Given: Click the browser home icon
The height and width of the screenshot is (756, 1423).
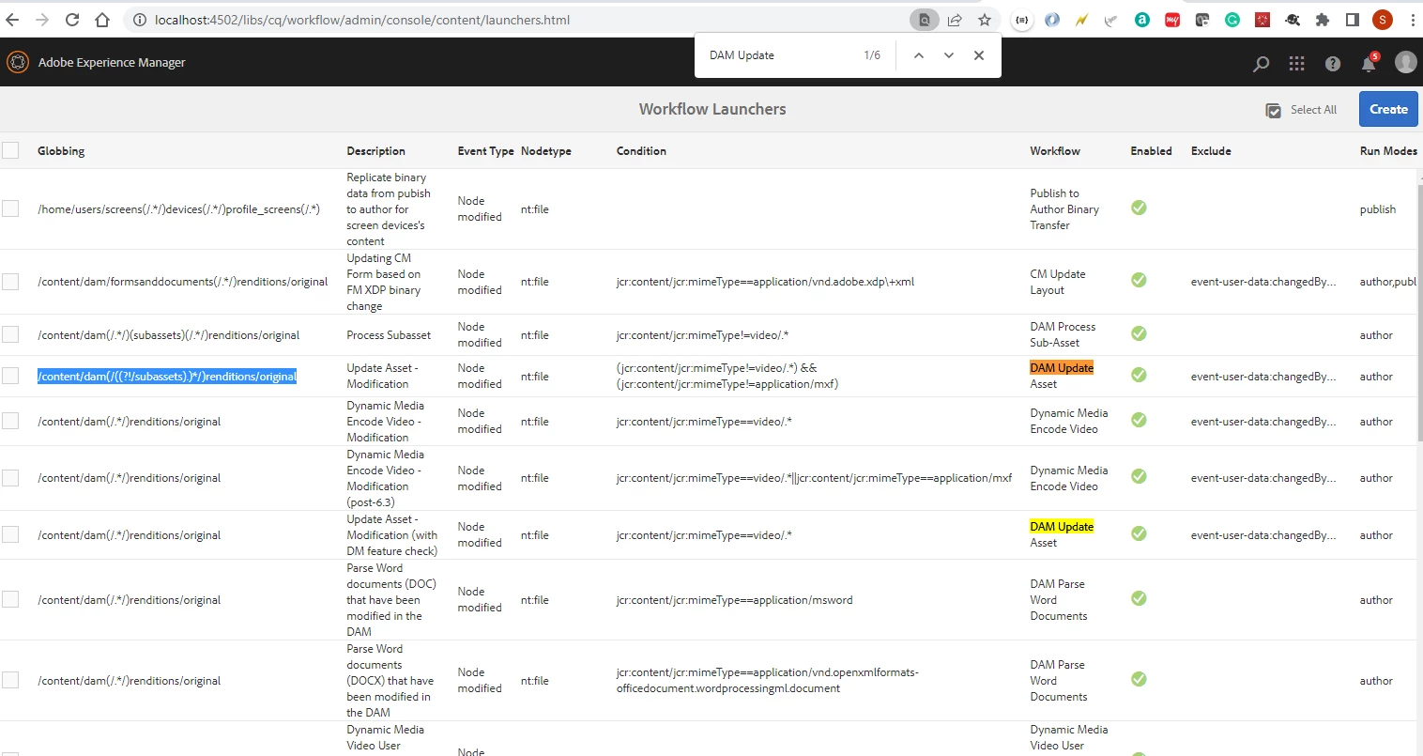Looking at the screenshot, I should pyautogui.click(x=102, y=20).
